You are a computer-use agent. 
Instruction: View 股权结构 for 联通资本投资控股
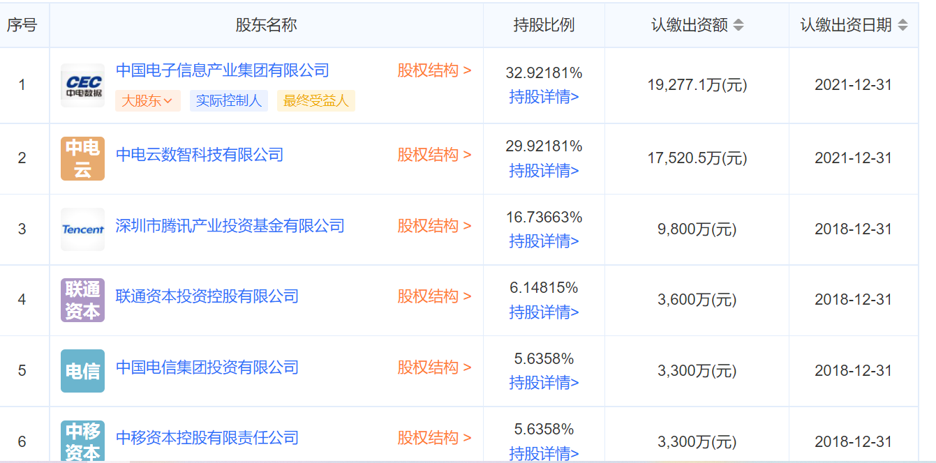tap(435, 296)
